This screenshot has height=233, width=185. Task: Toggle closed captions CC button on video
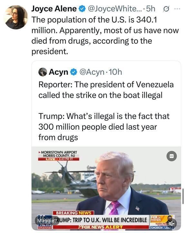point(171,156)
